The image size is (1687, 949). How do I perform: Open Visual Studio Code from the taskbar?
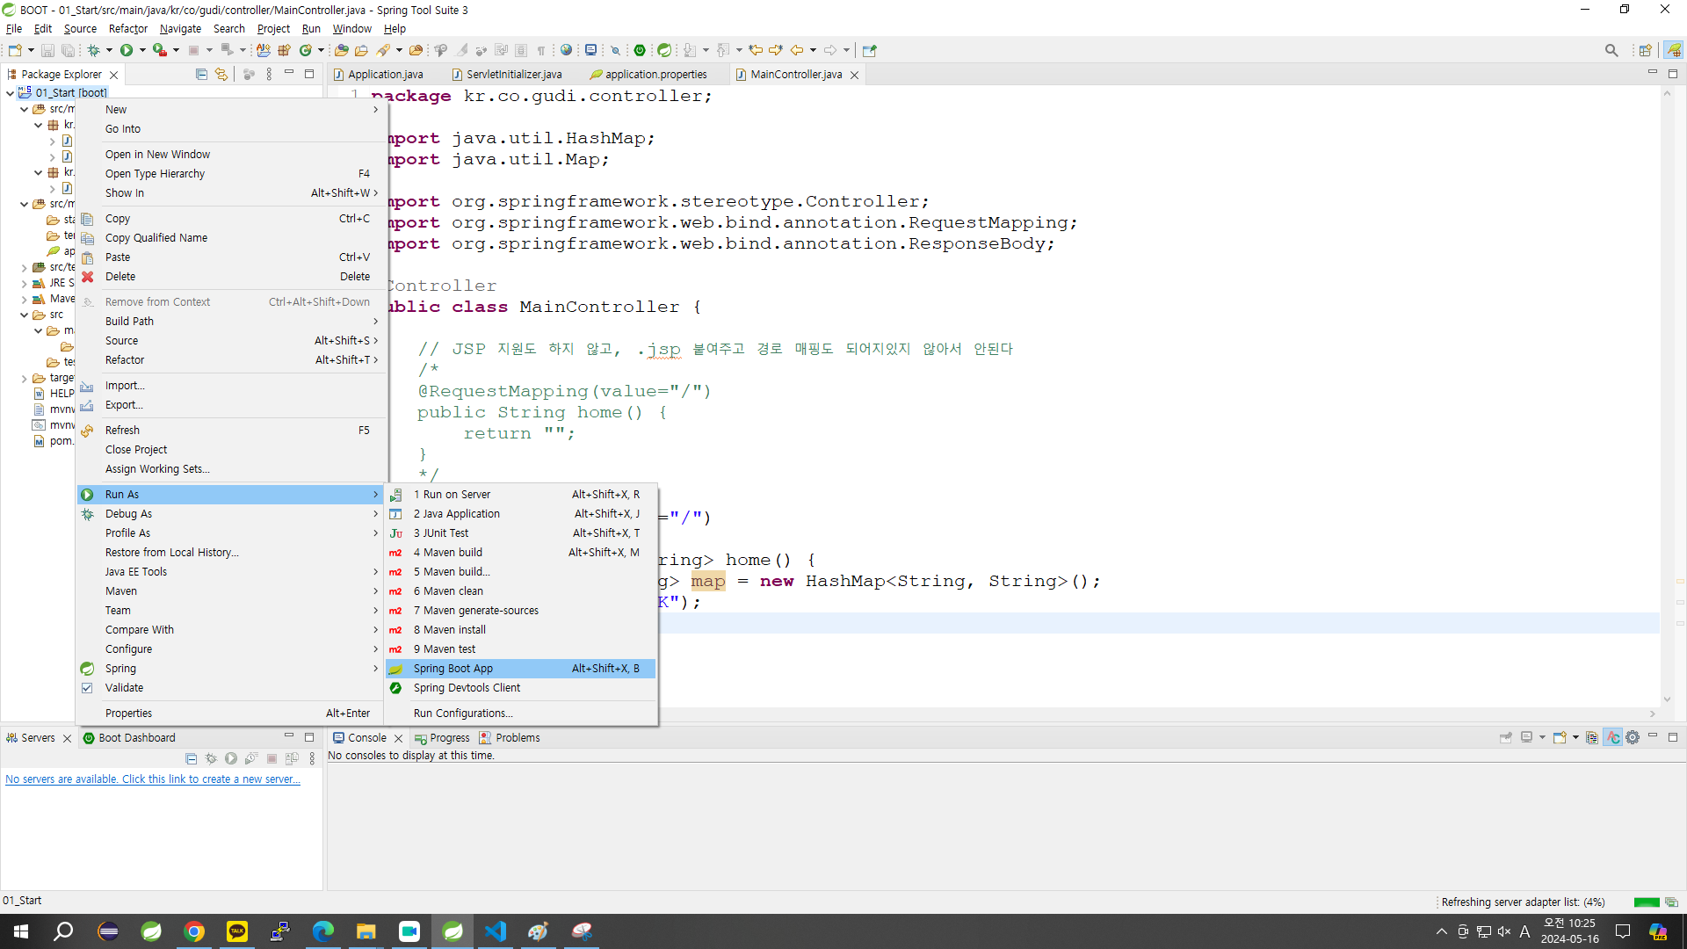pos(496,931)
